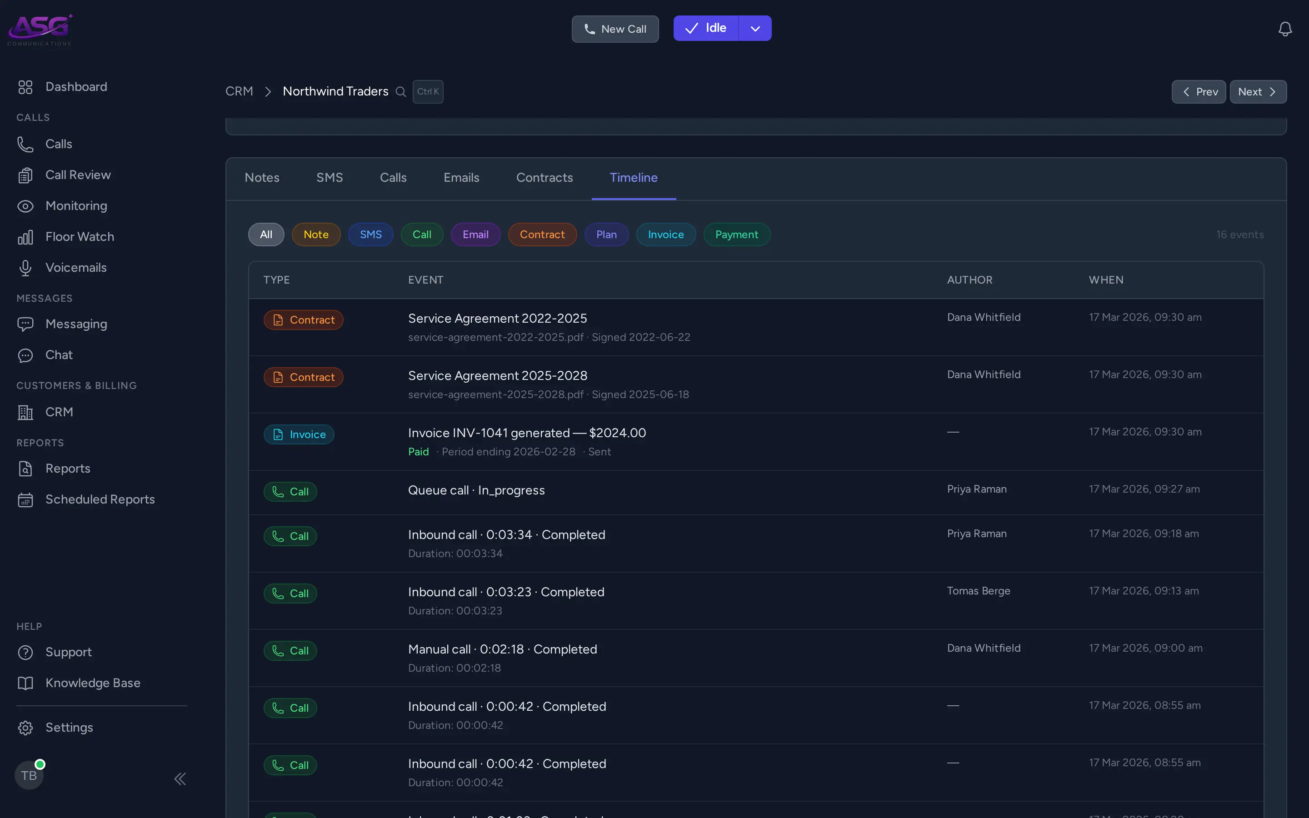Screen dimensions: 1309x818
Task: Go to Prev customer record
Action: 1199,91
